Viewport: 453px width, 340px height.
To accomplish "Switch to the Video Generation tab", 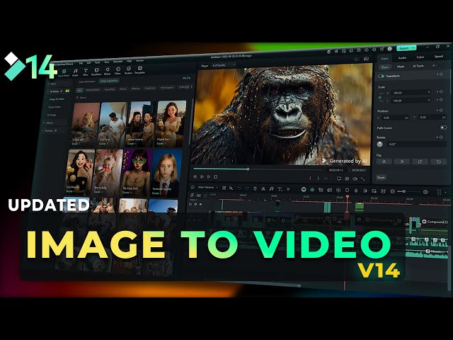I will [87, 82].
